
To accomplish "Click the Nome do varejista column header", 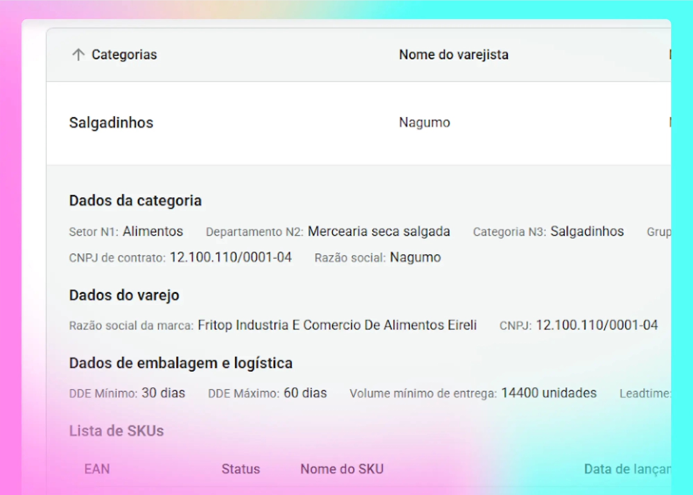I will click(453, 54).
